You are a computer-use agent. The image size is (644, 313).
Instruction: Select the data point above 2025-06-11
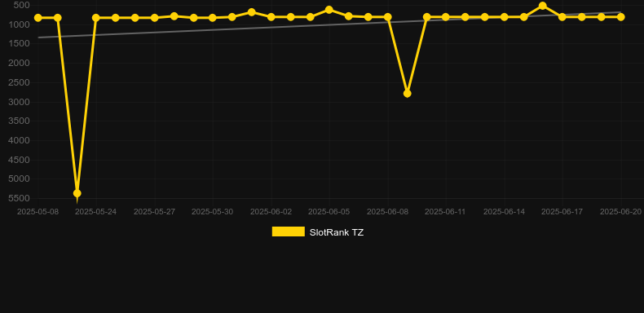tap(446, 17)
